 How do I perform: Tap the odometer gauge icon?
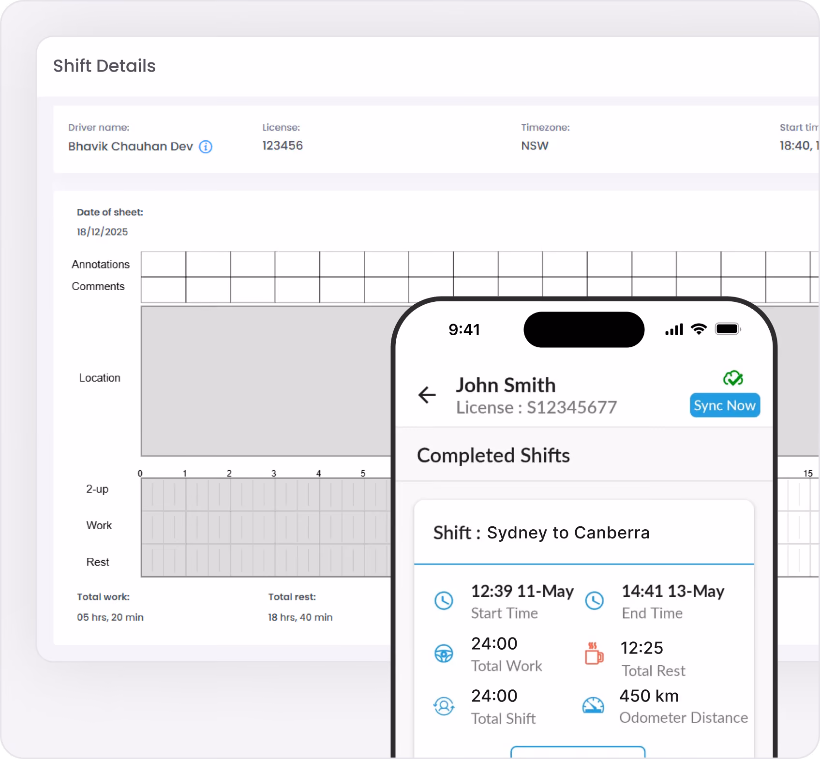pyautogui.click(x=593, y=705)
